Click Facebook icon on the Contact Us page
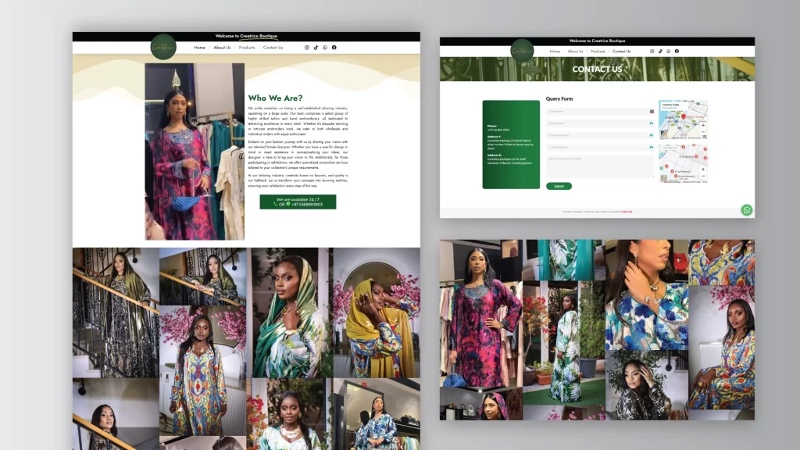The width and height of the screenshot is (800, 450). (677, 52)
